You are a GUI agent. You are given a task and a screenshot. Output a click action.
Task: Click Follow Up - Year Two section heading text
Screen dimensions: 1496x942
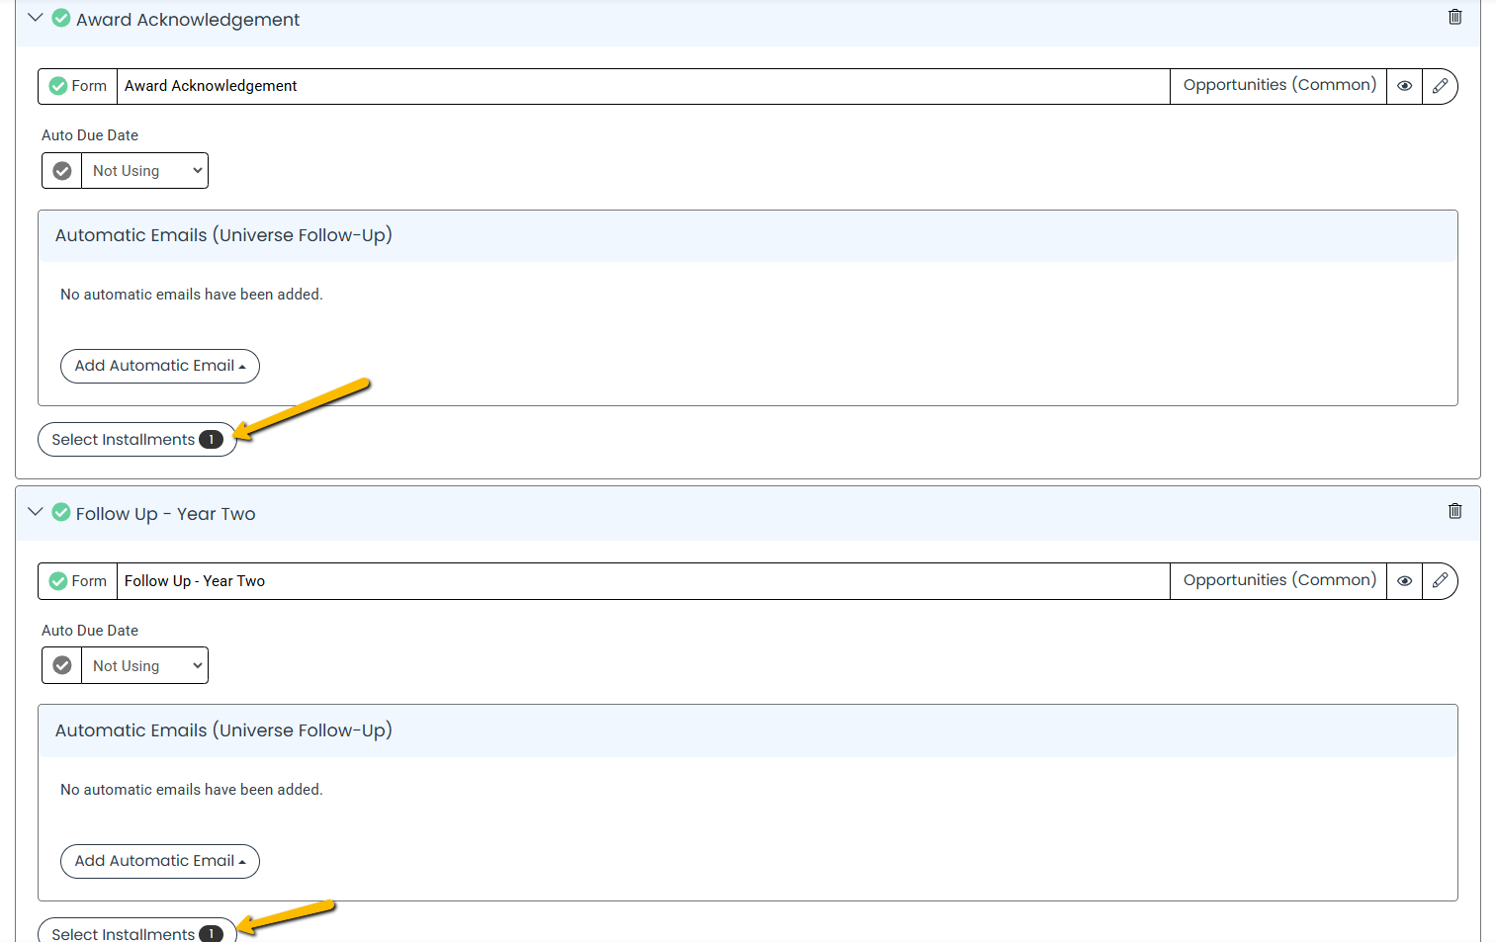click(166, 514)
